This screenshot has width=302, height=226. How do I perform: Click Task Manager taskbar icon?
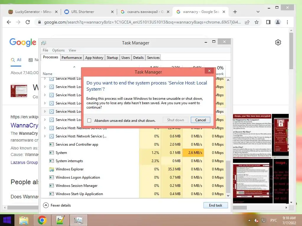[78, 220]
